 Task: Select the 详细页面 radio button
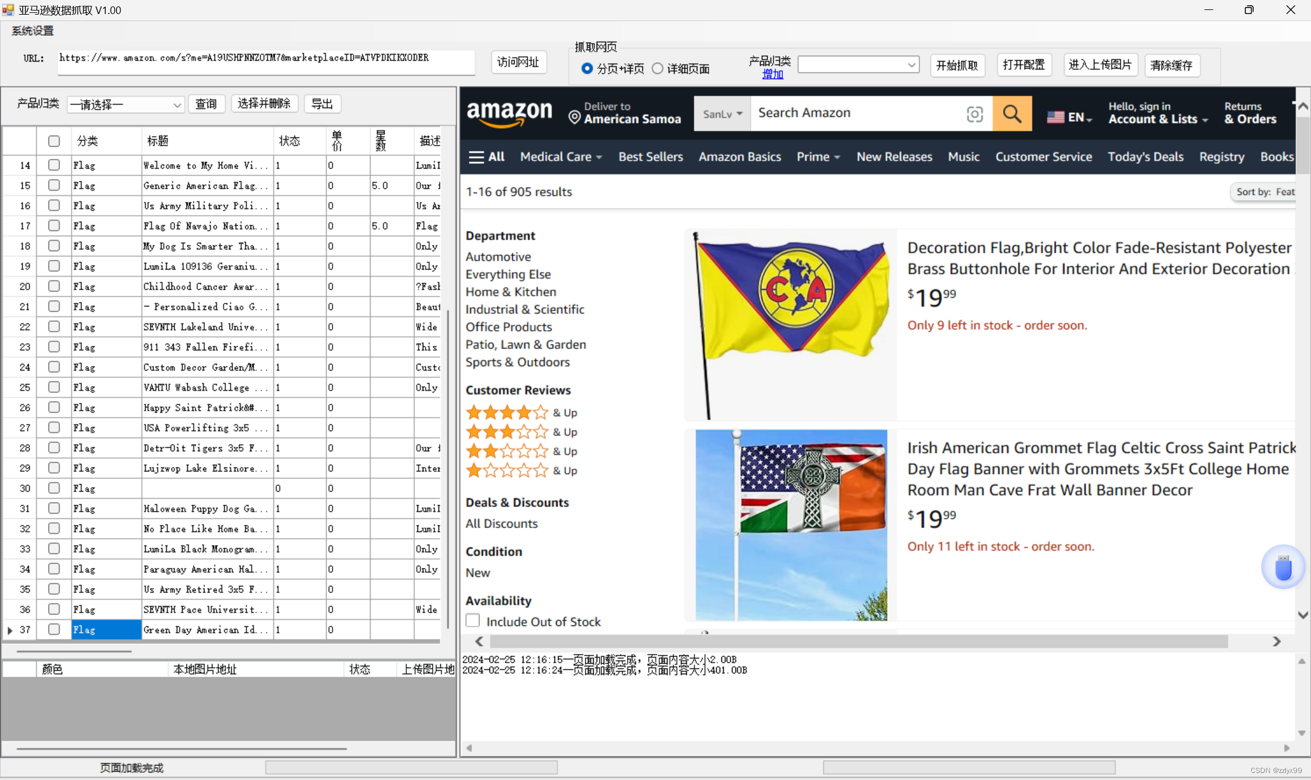tap(658, 68)
